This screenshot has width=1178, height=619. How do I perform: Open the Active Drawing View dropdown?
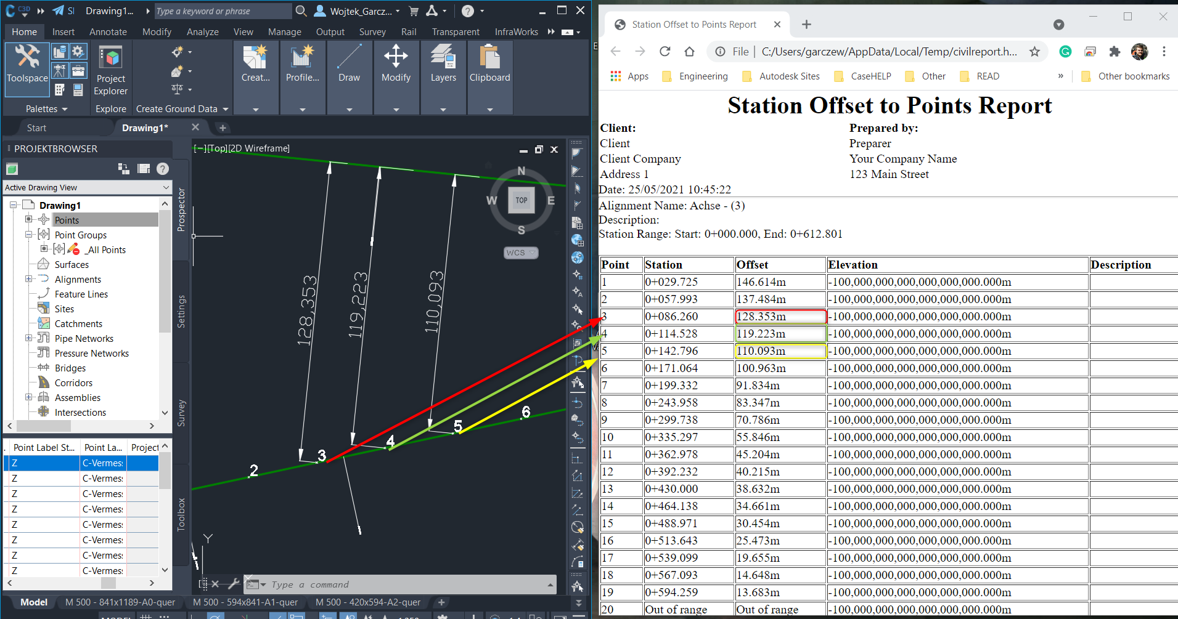pyautogui.click(x=165, y=187)
